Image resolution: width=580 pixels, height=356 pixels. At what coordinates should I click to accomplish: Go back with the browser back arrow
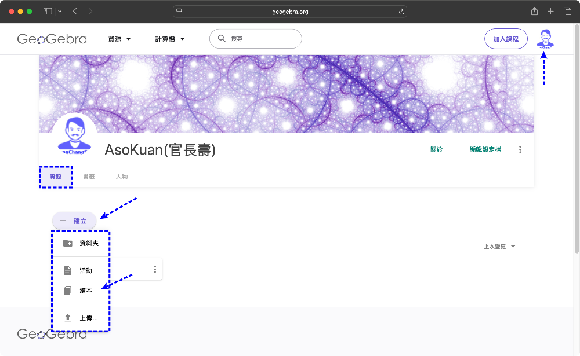point(75,12)
